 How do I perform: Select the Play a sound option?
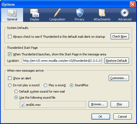point(45,85)
